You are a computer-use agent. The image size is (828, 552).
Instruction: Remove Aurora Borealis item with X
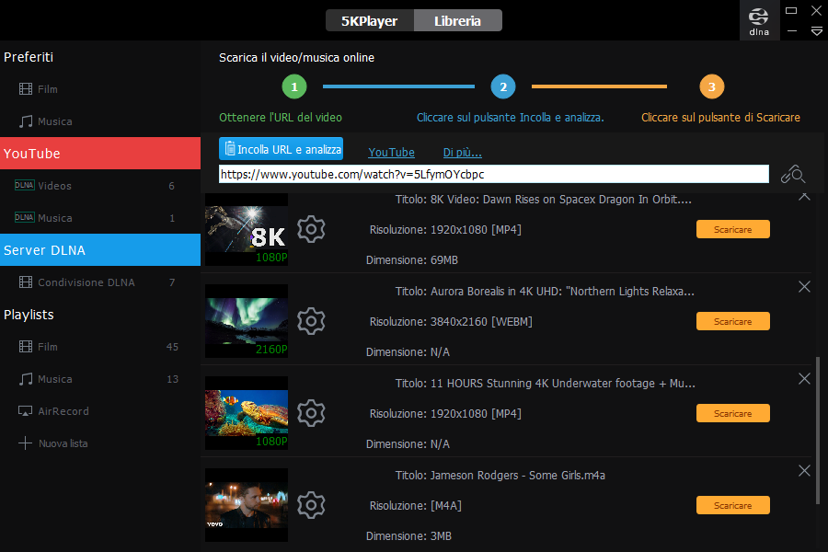pyautogui.click(x=804, y=287)
